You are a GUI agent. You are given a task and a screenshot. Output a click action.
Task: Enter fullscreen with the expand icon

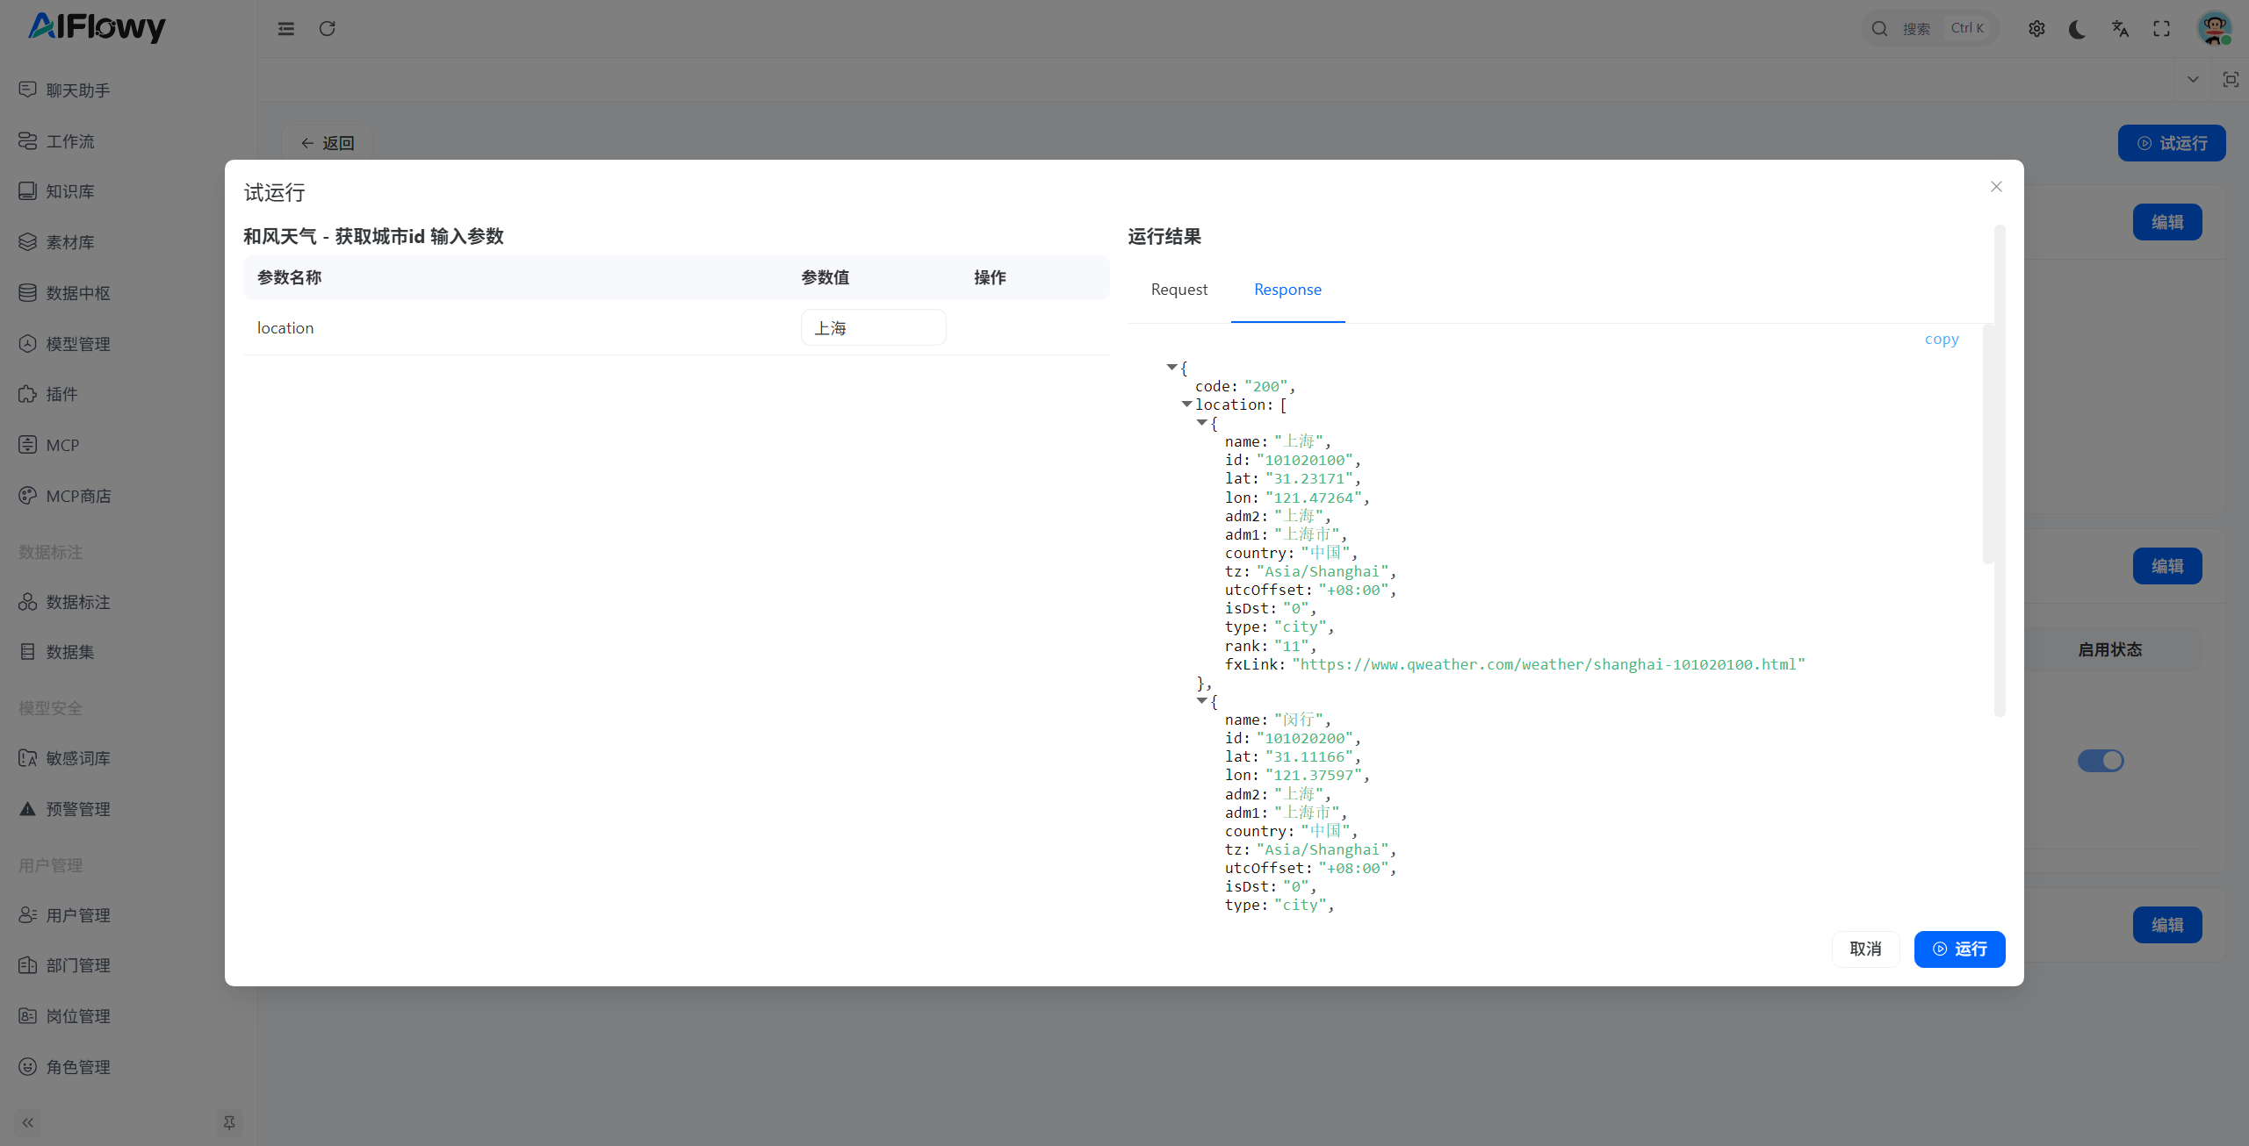(2161, 29)
